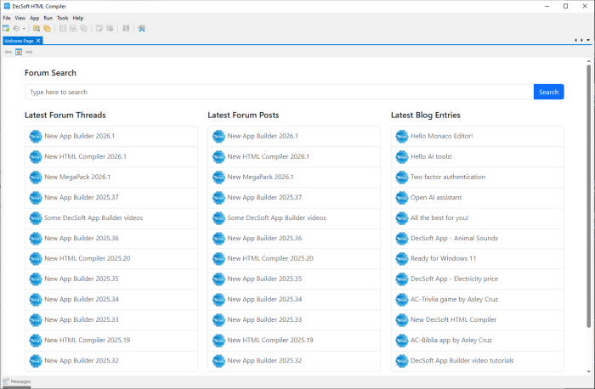Click avatar beside Ready for Windows 11

click(402, 258)
